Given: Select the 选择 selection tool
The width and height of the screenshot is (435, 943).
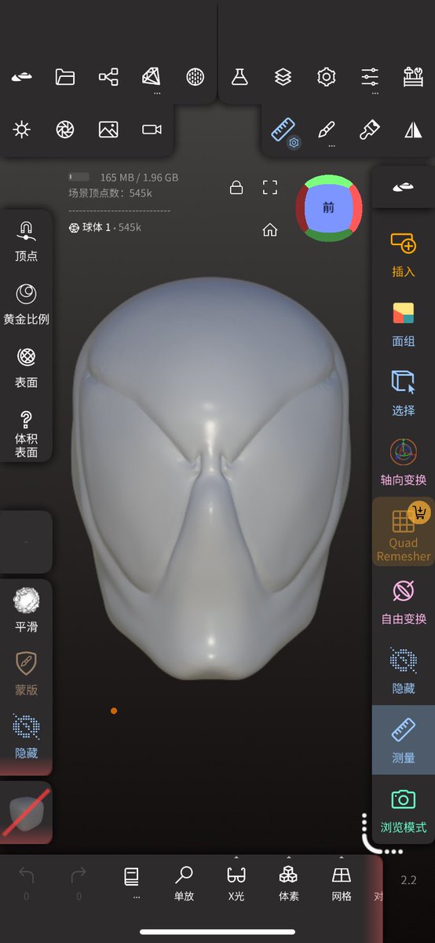Looking at the screenshot, I should (x=403, y=394).
